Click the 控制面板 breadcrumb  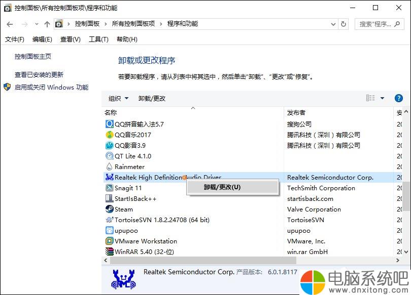click(87, 24)
